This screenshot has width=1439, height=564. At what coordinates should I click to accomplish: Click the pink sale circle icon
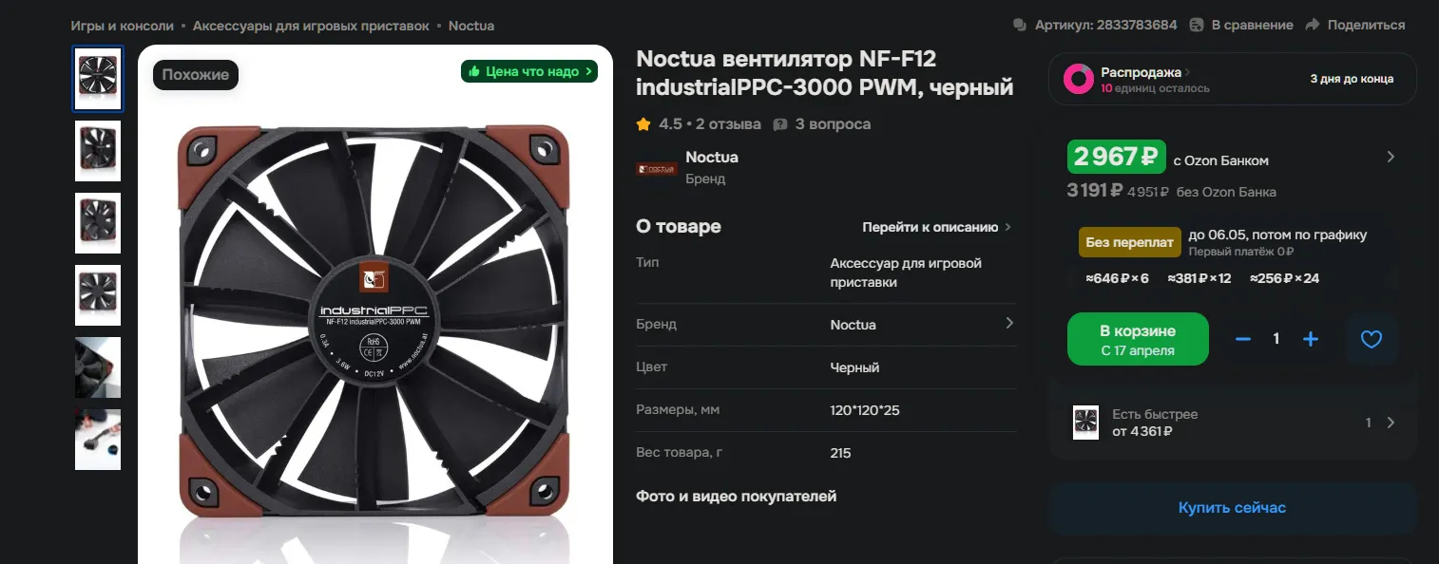pyautogui.click(x=1078, y=79)
